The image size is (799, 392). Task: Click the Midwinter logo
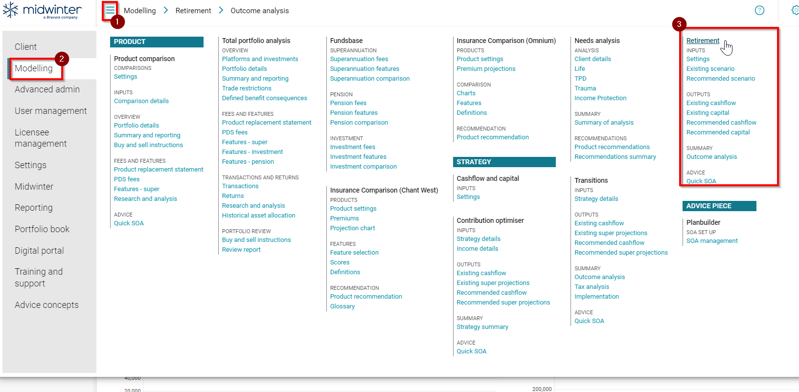[42, 10]
